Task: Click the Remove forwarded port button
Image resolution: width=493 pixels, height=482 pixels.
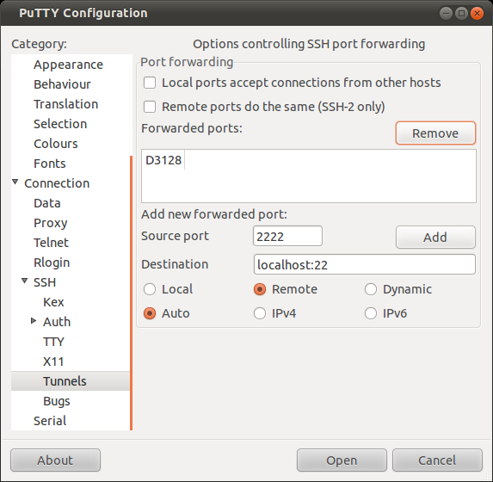Action: [x=435, y=133]
